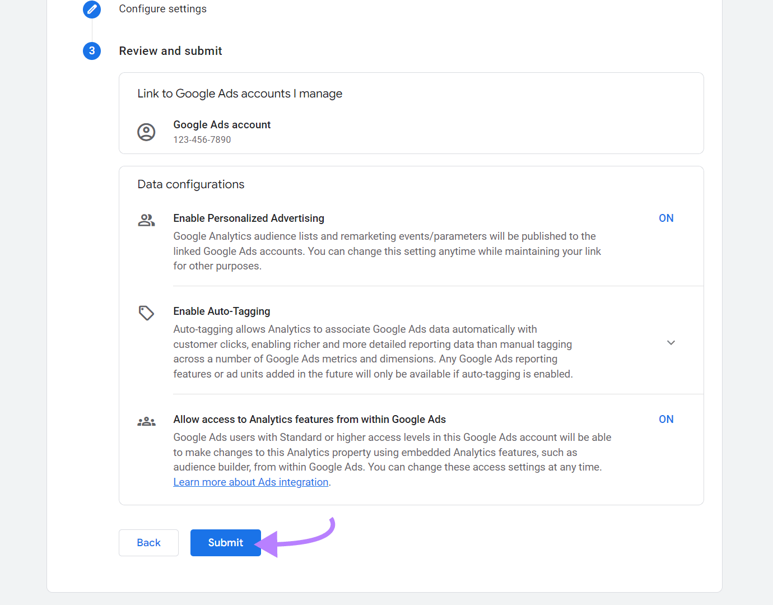The height and width of the screenshot is (605, 773).
Task: Click the Enable Auto-Tagging heading
Action: point(221,311)
